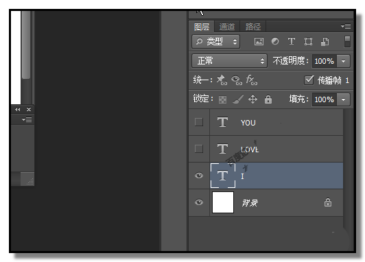Unify layer style fx icon
This screenshot has height=262, width=365.
click(x=252, y=80)
